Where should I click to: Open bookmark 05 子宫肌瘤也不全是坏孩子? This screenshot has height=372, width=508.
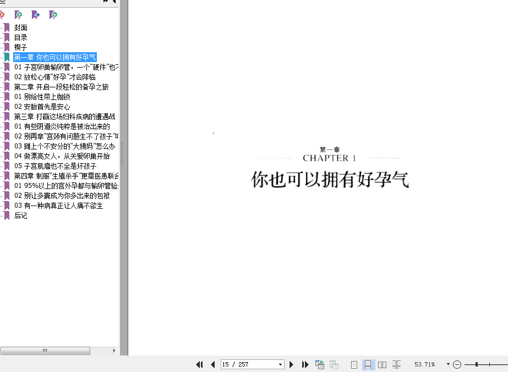click(x=55, y=166)
